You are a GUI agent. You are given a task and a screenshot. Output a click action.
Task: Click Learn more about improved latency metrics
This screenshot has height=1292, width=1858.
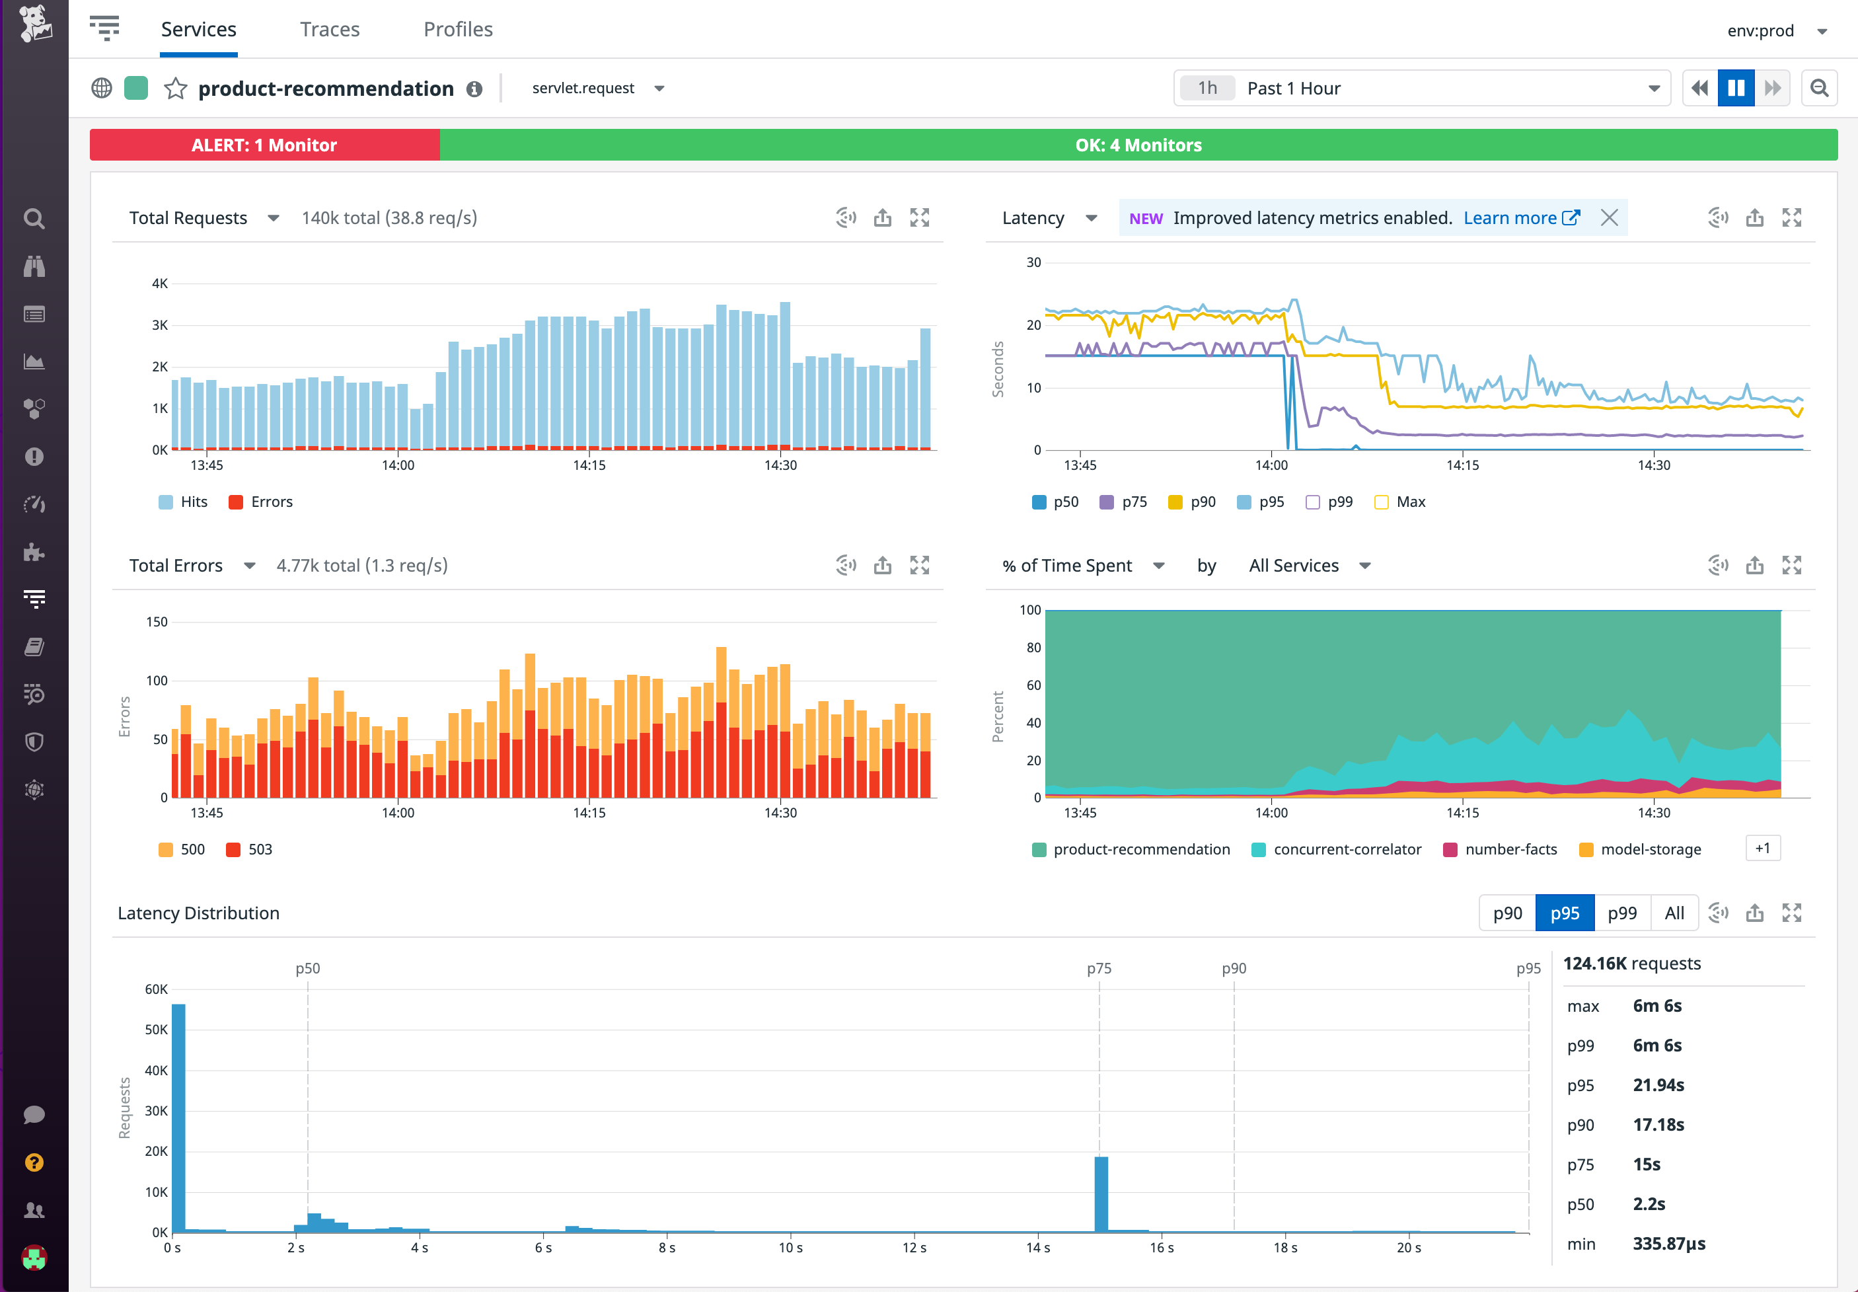click(1512, 217)
